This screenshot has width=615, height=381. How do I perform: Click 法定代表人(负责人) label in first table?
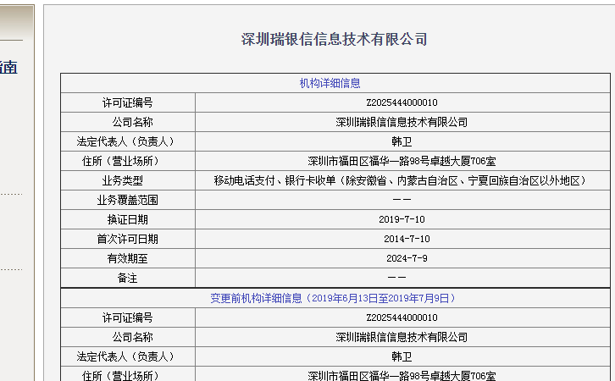click(127, 141)
